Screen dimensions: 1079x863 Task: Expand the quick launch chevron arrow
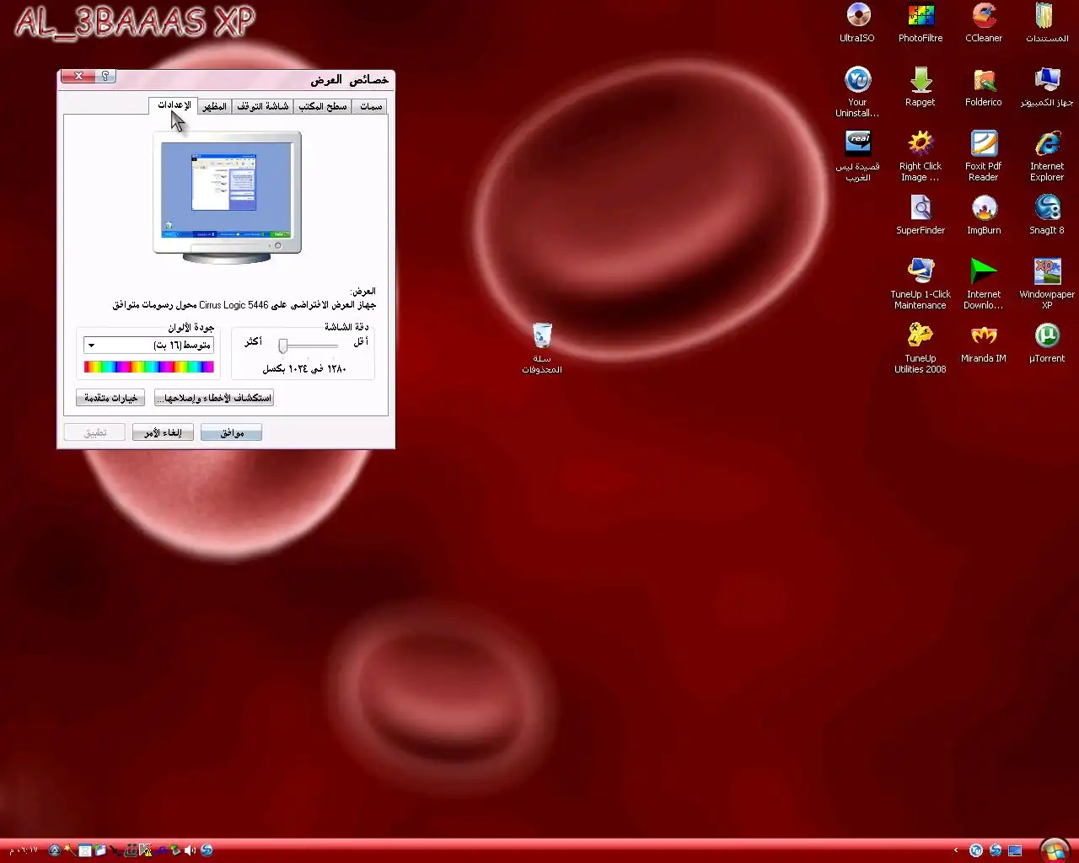956,850
